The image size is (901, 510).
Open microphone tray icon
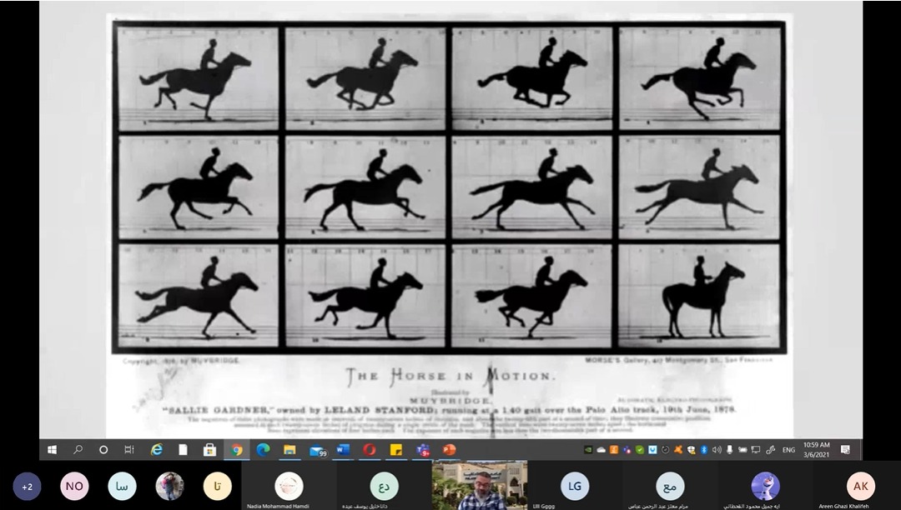(x=729, y=450)
